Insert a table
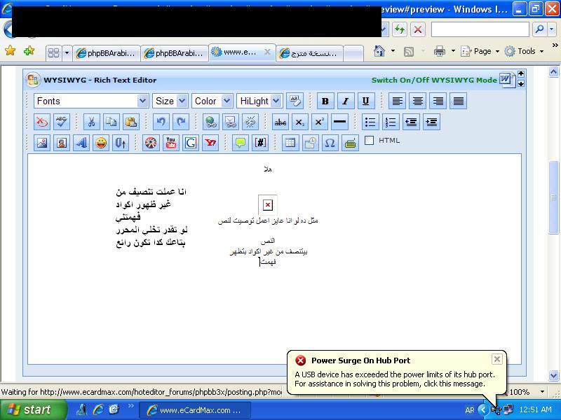 [290, 143]
